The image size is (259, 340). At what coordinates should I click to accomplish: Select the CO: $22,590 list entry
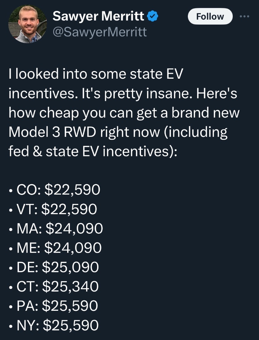[x=55, y=190]
